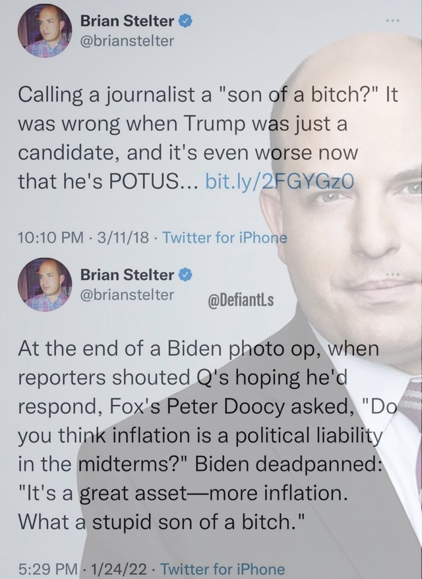Click 'Twitter for iPhone' on the second tweet
422x579 pixels.
(x=222, y=568)
